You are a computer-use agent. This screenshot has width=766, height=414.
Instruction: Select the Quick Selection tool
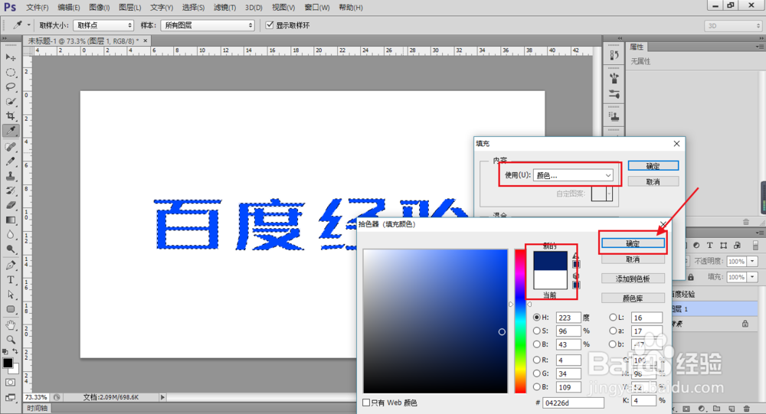tap(10, 102)
